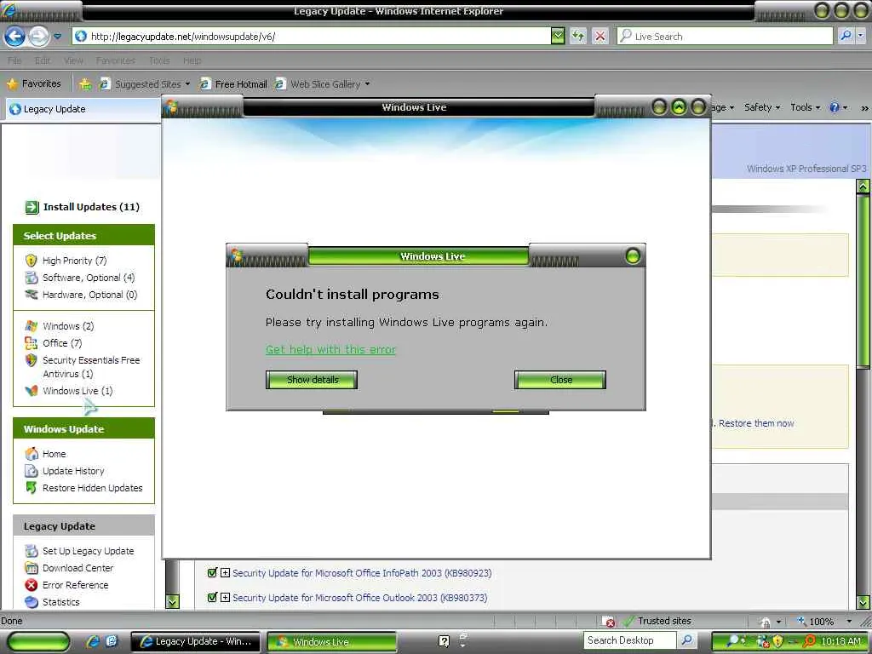The image size is (872, 654).
Task: Click in the Live Search box
Action: coord(726,37)
